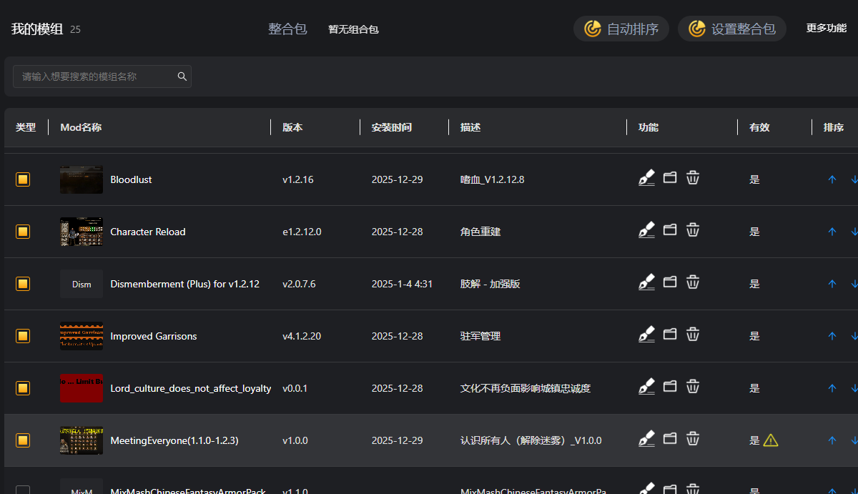Move MeetingEveryone up using the arrow

click(x=832, y=440)
